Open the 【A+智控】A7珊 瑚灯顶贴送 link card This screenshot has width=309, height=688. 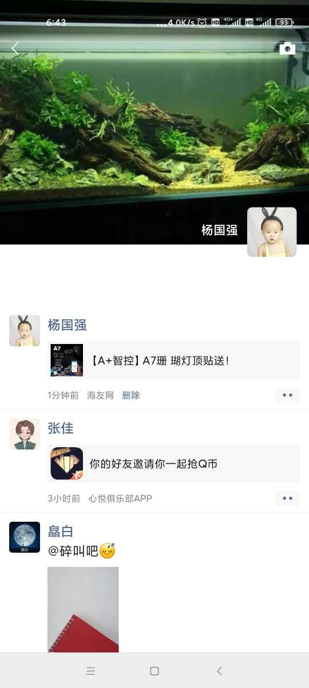click(x=173, y=360)
